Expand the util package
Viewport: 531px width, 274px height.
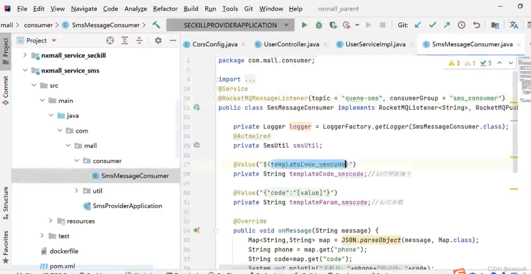(76, 190)
